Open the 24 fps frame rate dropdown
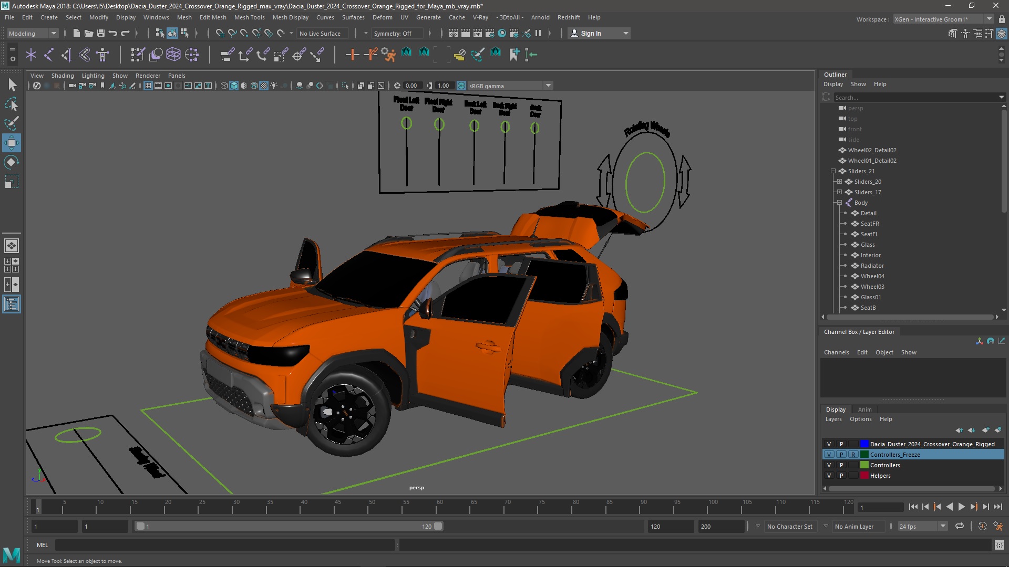Image resolution: width=1009 pixels, height=567 pixels. coord(922,526)
